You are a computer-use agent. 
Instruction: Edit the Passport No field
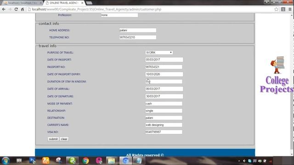(164, 67)
